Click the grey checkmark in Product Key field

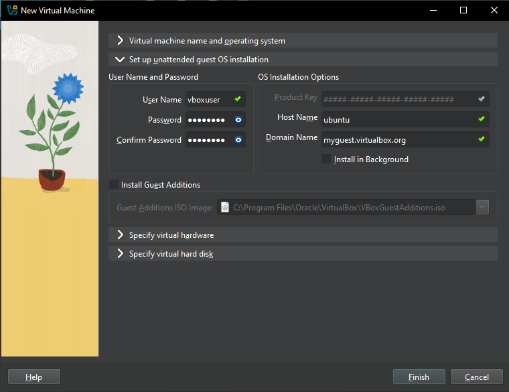click(x=481, y=99)
